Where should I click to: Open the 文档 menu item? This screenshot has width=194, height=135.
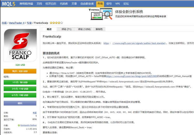[x=39, y=4]
